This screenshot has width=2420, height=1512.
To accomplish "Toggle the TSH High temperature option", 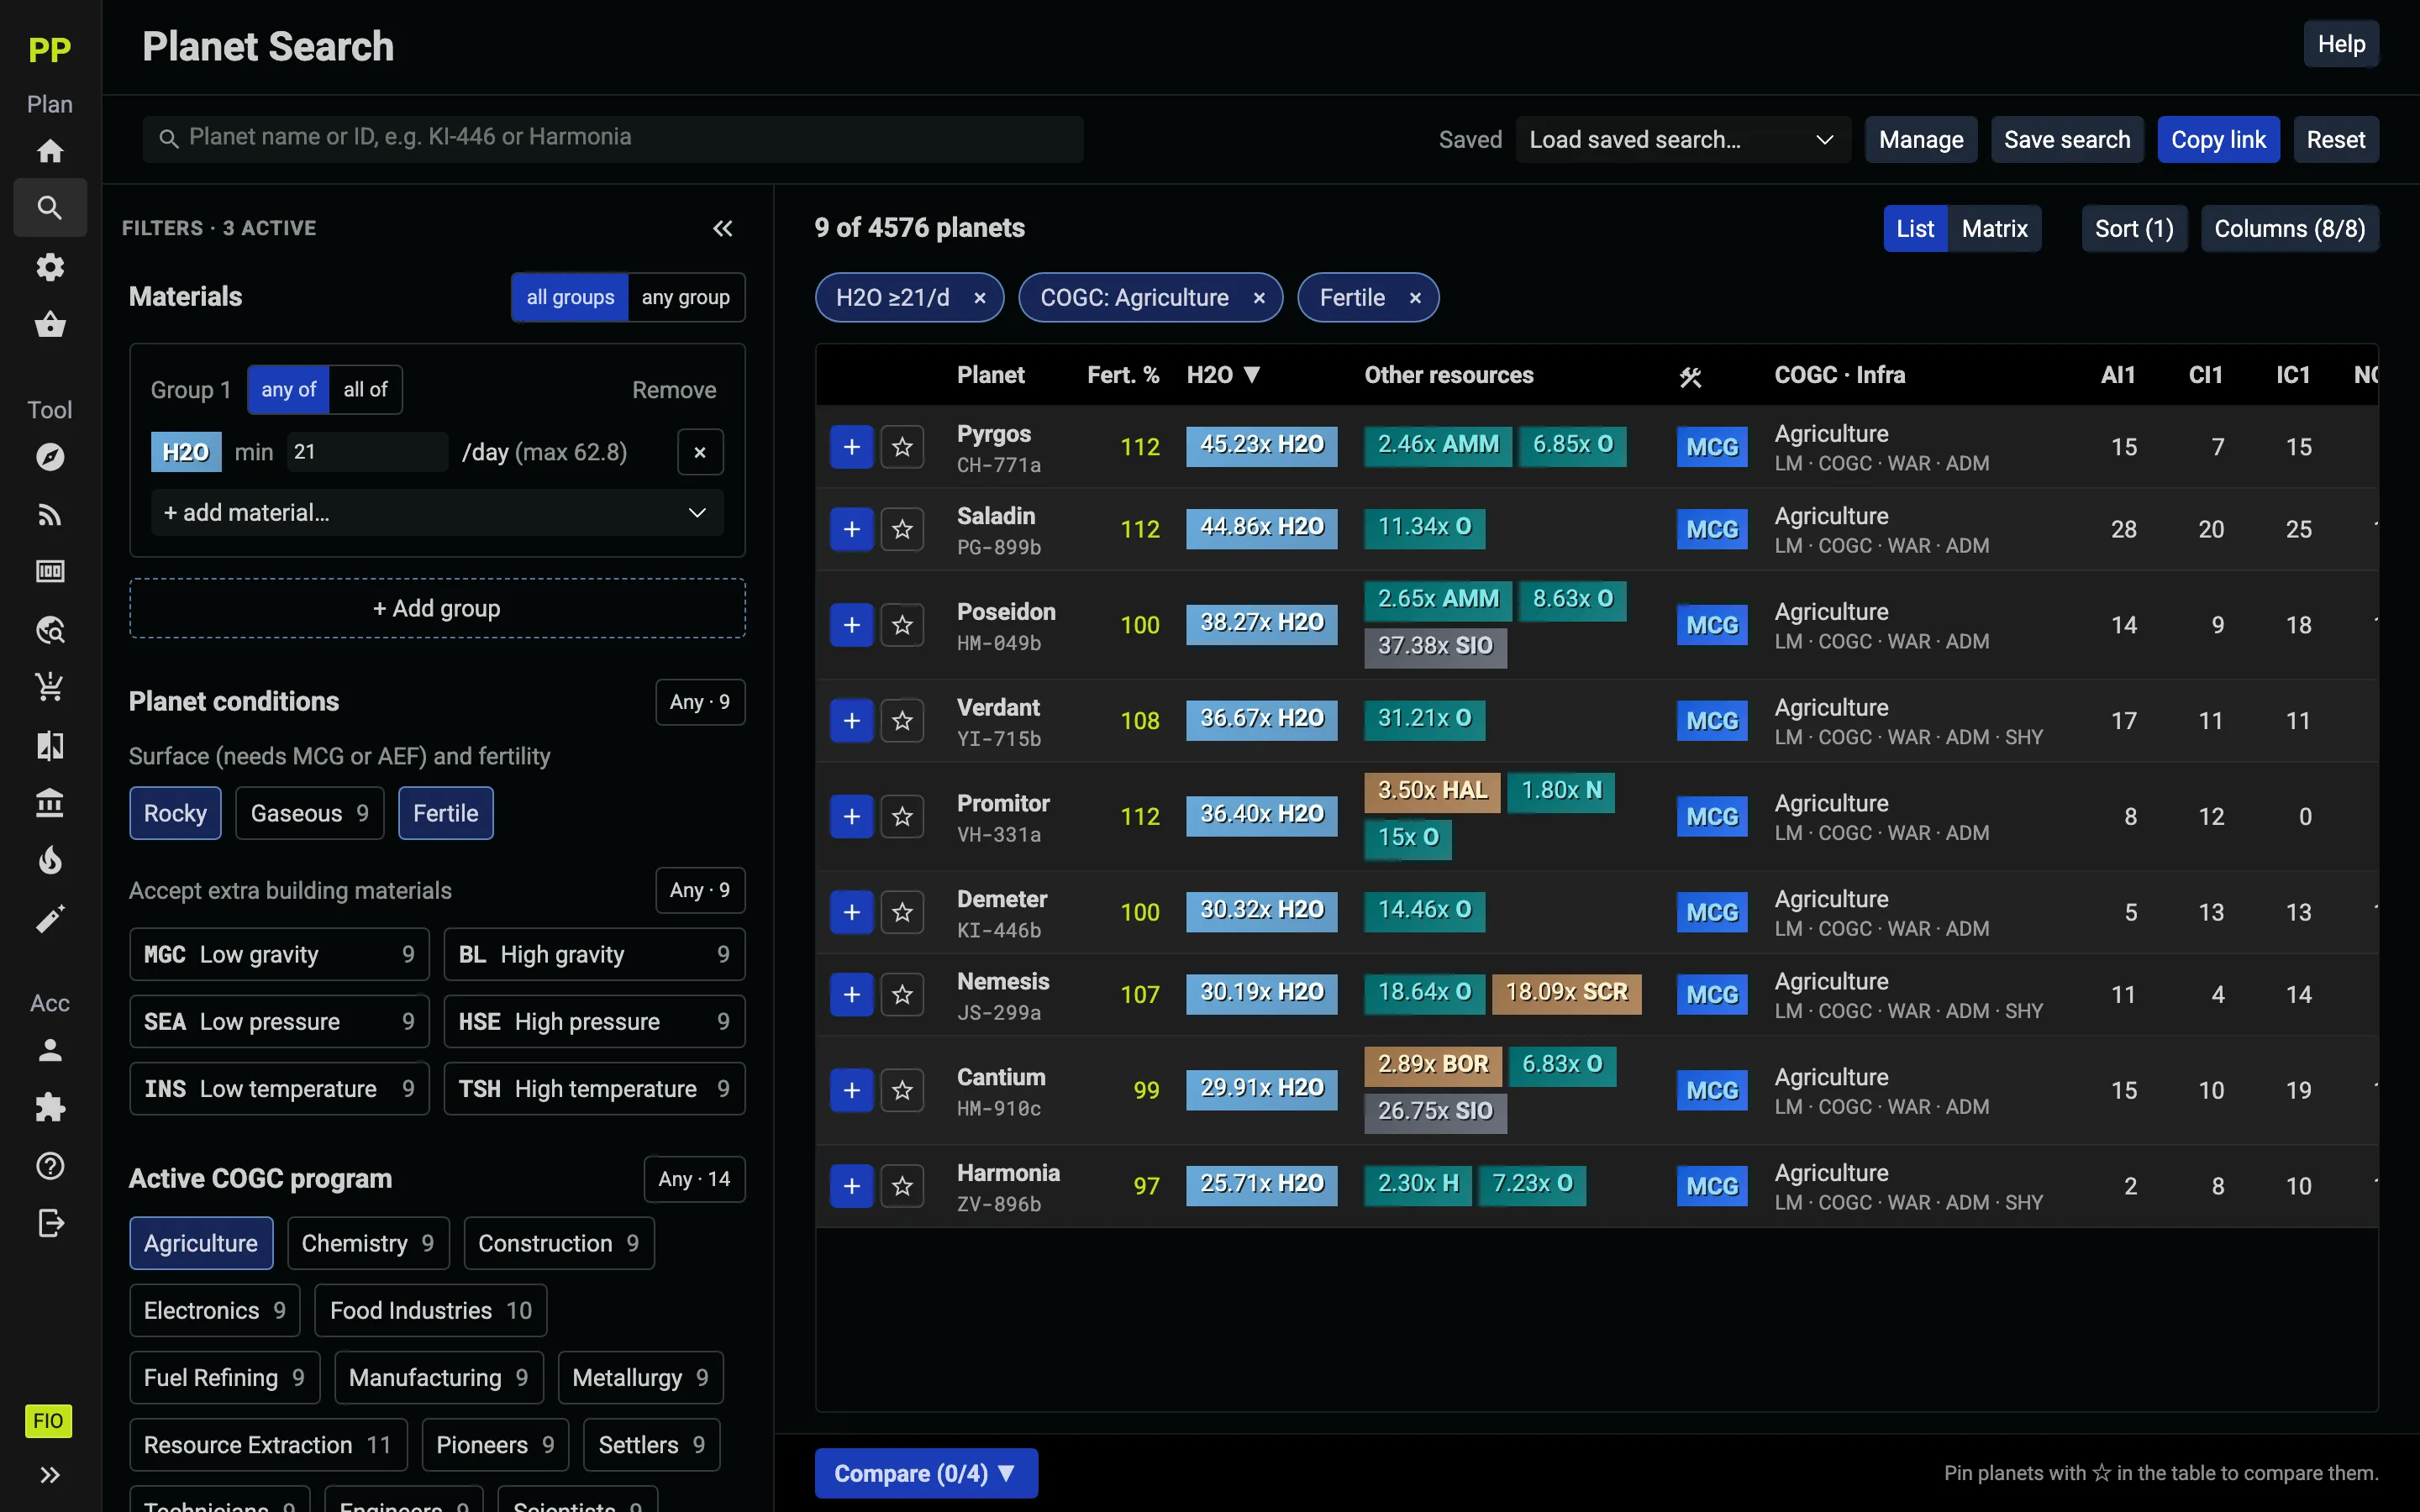I will point(594,1088).
